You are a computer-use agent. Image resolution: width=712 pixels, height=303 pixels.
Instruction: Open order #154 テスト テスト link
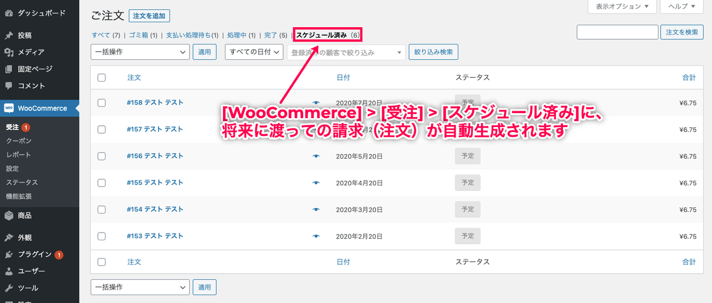(x=155, y=209)
